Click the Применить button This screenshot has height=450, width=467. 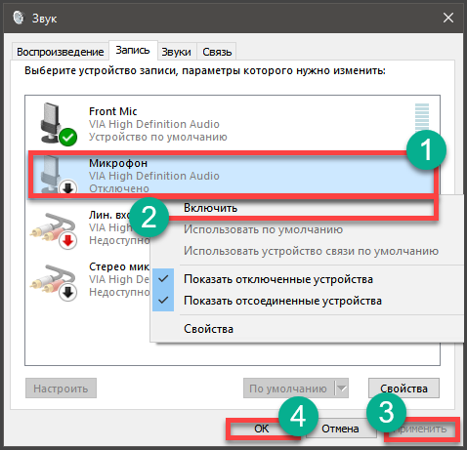pyautogui.click(x=421, y=429)
